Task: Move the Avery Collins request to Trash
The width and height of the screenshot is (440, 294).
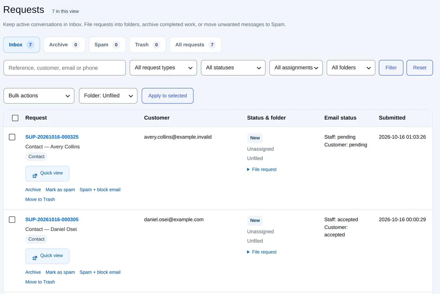Action: pos(40,199)
